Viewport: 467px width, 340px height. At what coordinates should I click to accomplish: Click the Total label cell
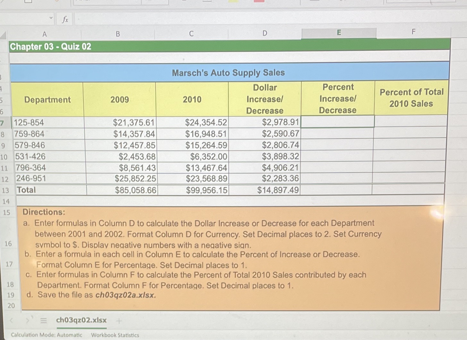coord(51,190)
